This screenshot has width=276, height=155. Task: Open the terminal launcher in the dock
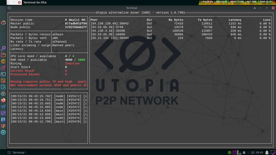(3, 74)
